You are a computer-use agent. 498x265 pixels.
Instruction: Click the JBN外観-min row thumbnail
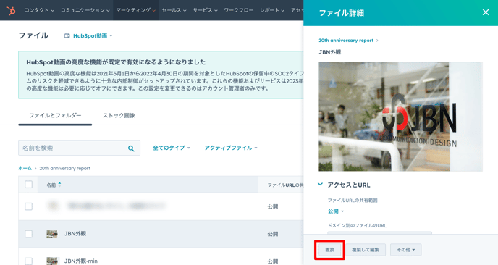pyautogui.click(x=52, y=261)
